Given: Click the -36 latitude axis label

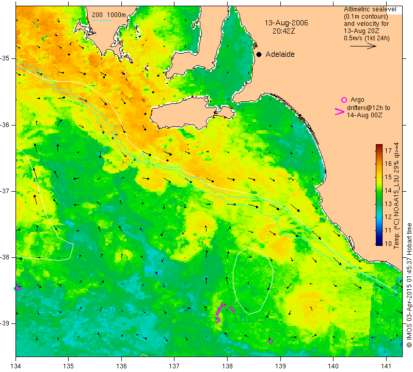Looking at the screenshot, I should [6, 125].
